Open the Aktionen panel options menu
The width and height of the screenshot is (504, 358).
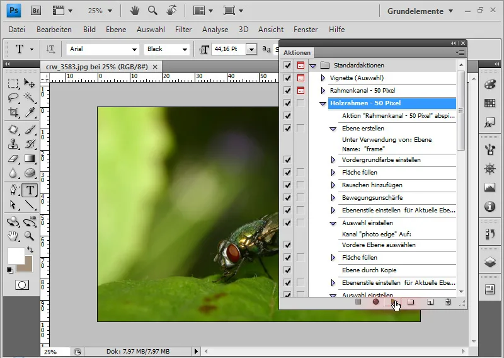(461, 52)
